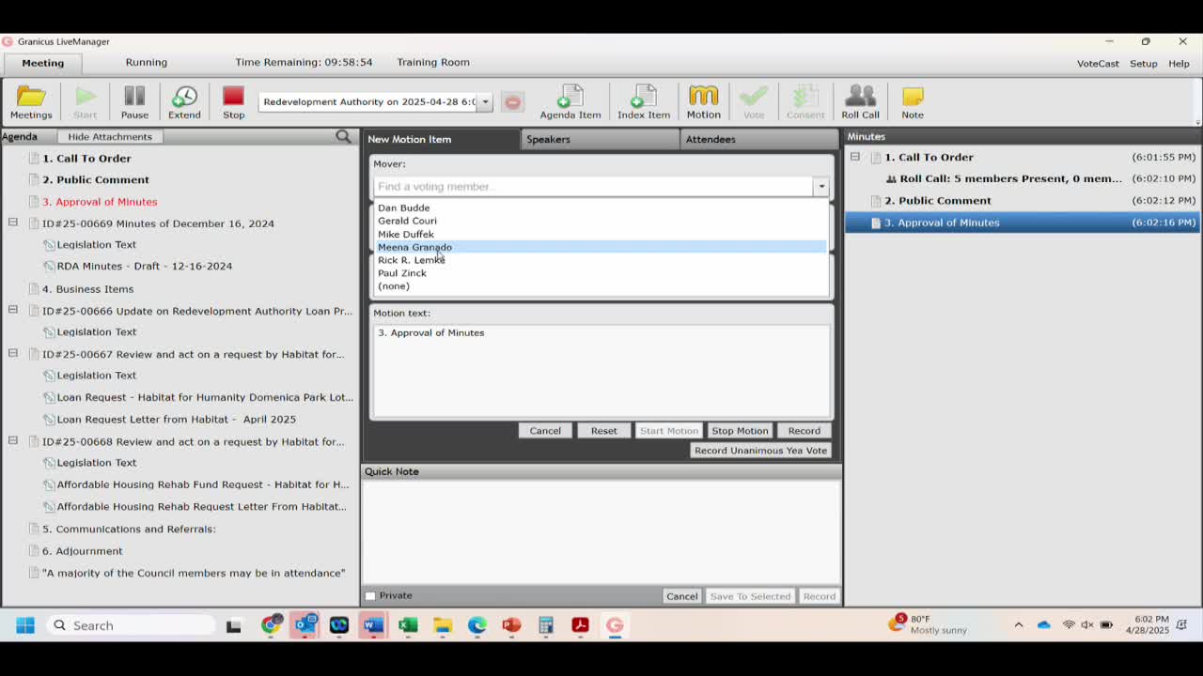This screenshot has height=676, width=1203.
Task: Collapse Call To Order in Minutes
Action: pos(855,157)
